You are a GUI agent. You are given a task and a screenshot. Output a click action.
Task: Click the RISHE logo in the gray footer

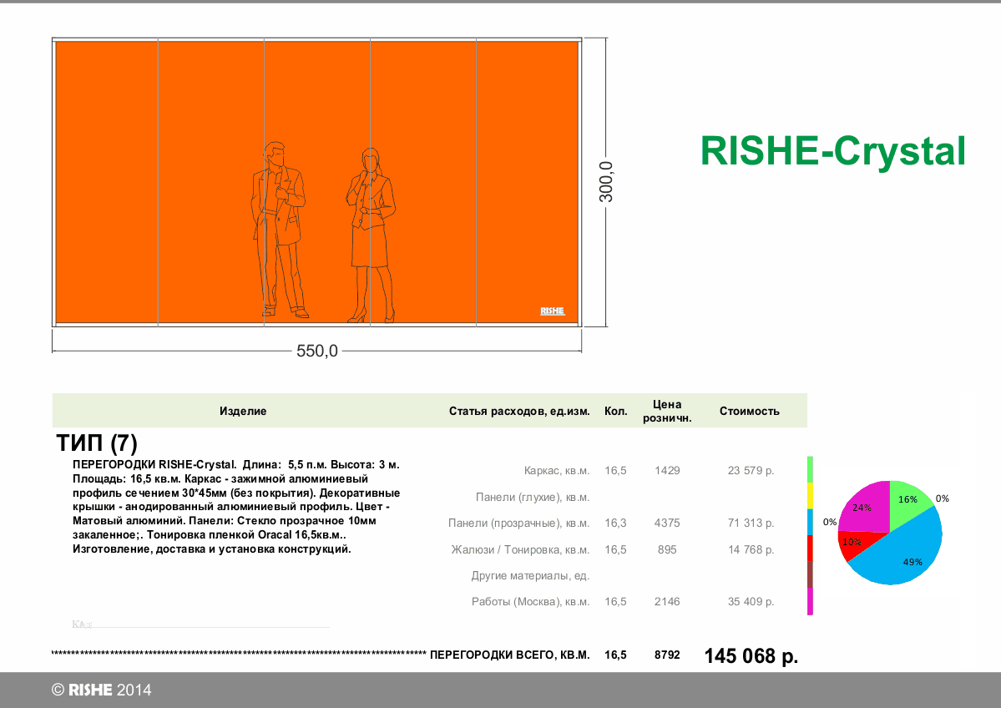(90, 690)
